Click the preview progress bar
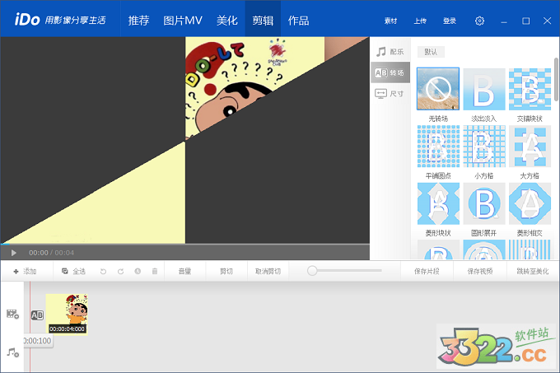This screenshot has height=373, width=560. pos(185,245)
